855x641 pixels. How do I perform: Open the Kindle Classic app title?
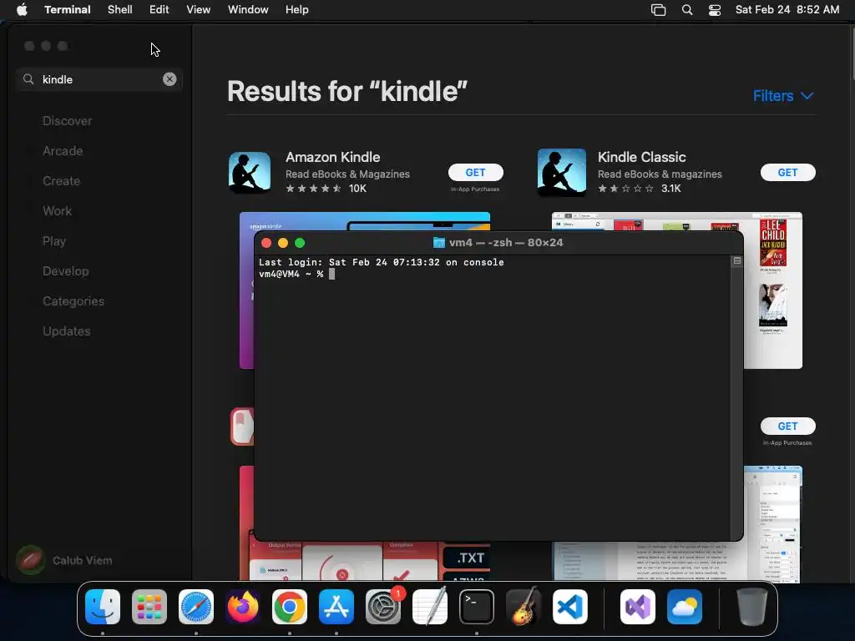(x=641, y=157)
